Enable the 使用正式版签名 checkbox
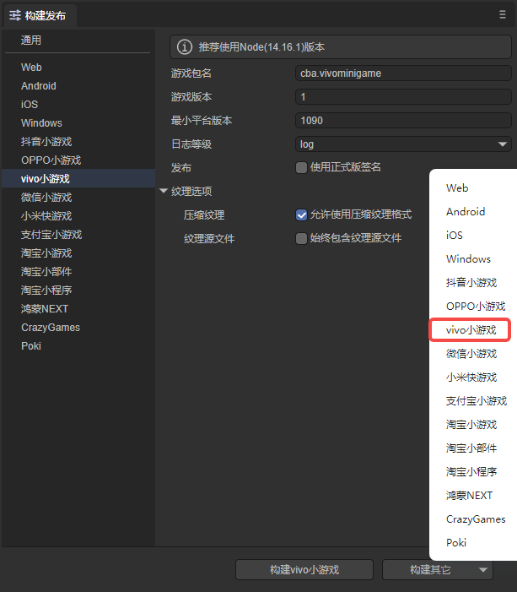 (x=301, y=167)
